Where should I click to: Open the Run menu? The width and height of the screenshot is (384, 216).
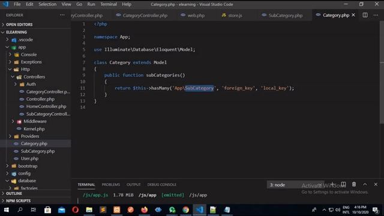coord(91,4)
